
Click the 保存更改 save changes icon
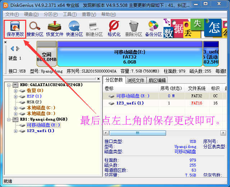tap(15, 29)
